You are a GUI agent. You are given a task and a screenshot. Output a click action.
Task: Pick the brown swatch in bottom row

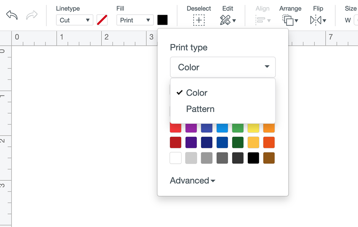pyautogui.click(x=269, y=158)
